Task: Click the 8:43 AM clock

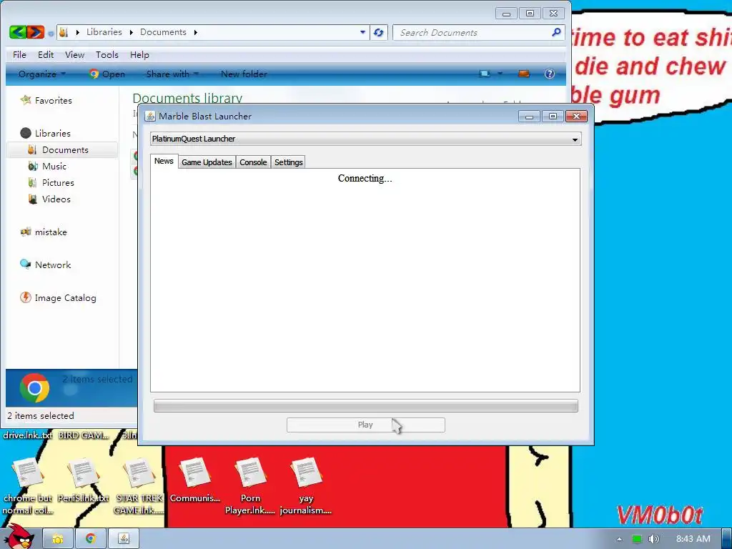Action: pyautogui.click(x=693, y=539)
